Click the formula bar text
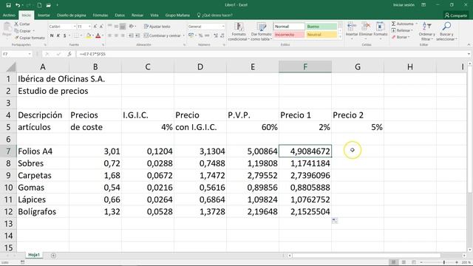The height and width of the screenshot is (266, 473). tap(92, 54)
